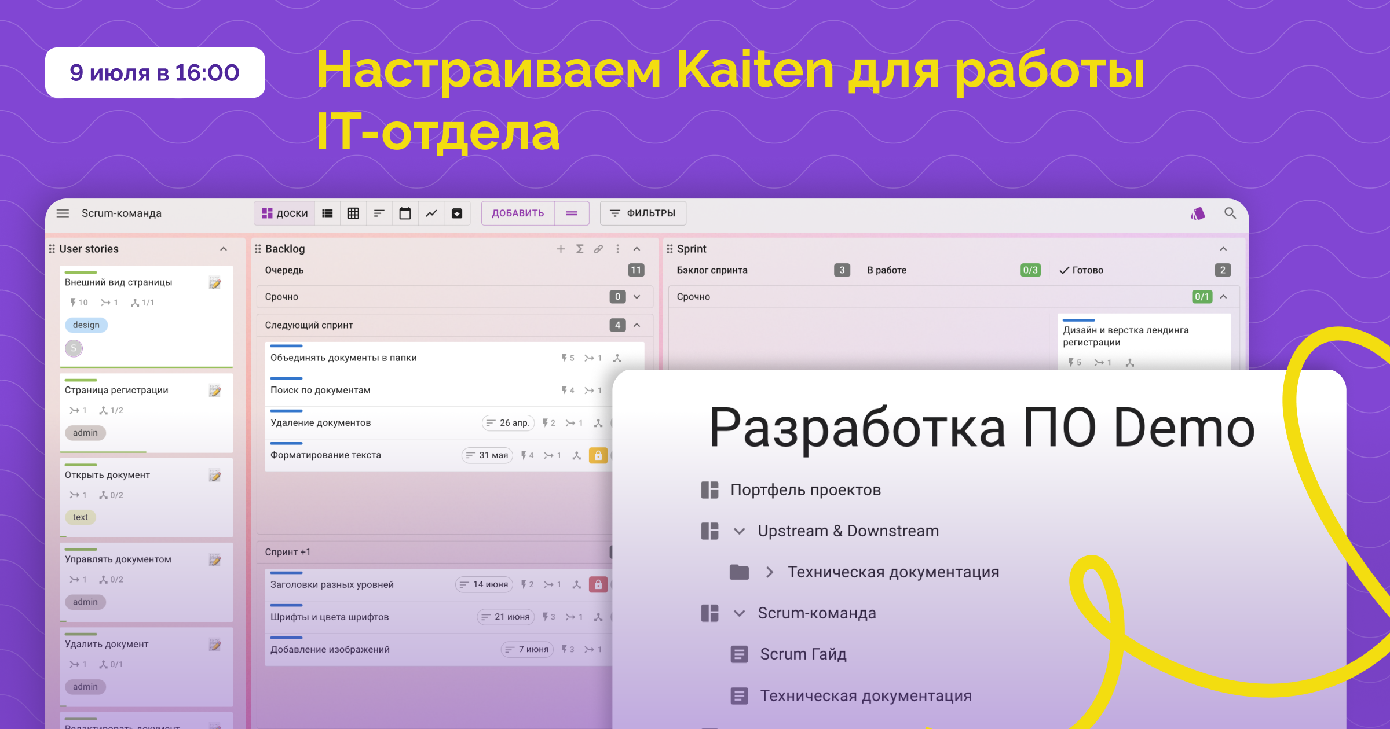Image resolution: width=1390 pixels, height=729 pixels.
Task: Click the Sprint board grip icon
Action: 670,249
